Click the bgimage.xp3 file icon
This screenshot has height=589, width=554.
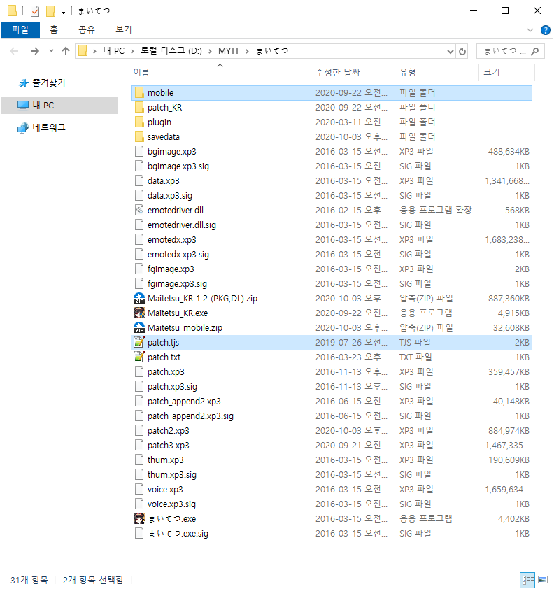coord(139,151)
